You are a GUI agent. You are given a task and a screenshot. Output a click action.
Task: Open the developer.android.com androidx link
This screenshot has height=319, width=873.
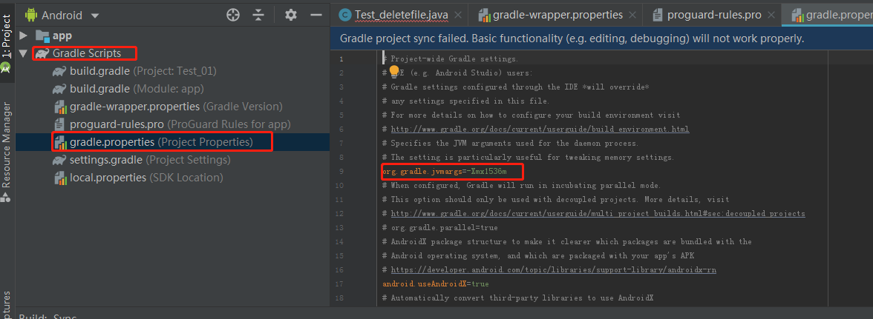tap(554, 269)
